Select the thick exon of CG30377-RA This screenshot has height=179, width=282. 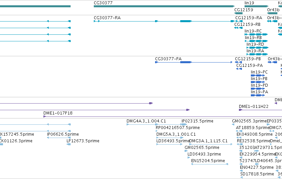(x=186, y=21)
